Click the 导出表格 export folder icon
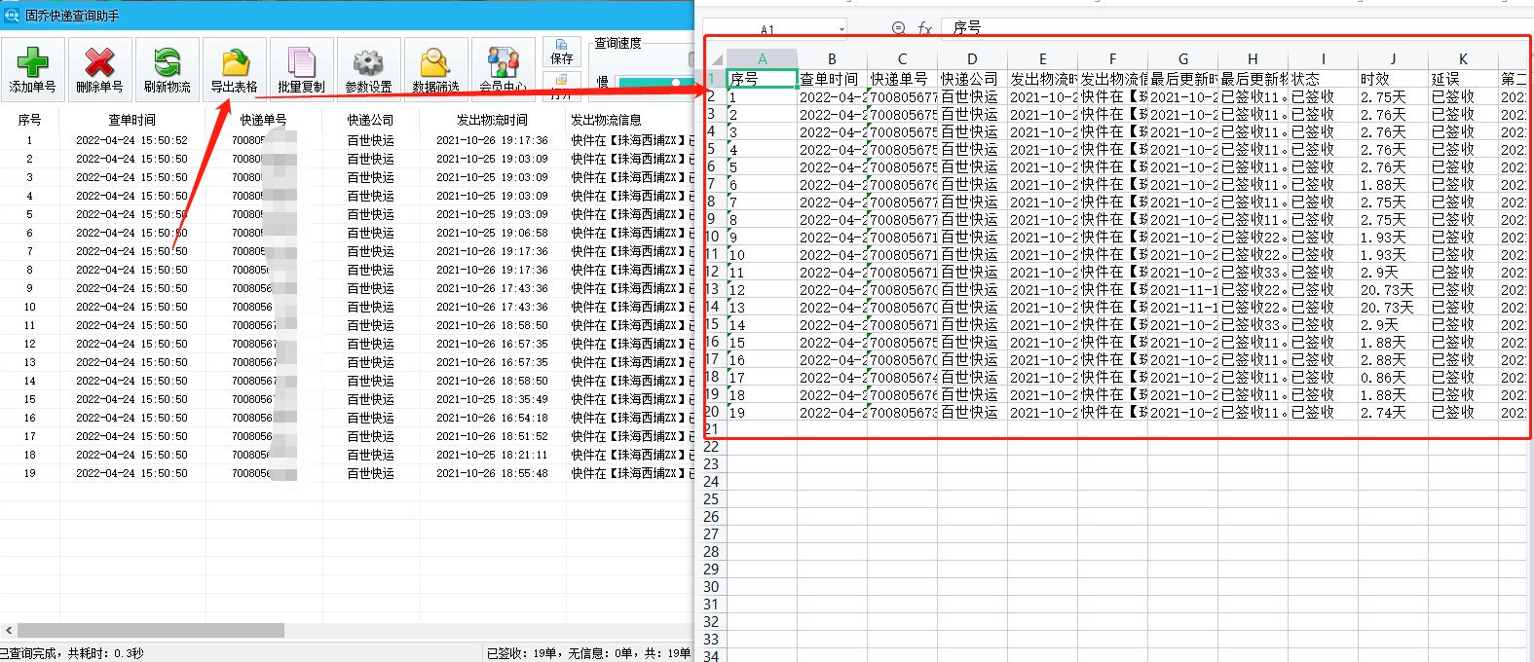This screenshot has width=1534, height=662. click(x=235, y=62)
